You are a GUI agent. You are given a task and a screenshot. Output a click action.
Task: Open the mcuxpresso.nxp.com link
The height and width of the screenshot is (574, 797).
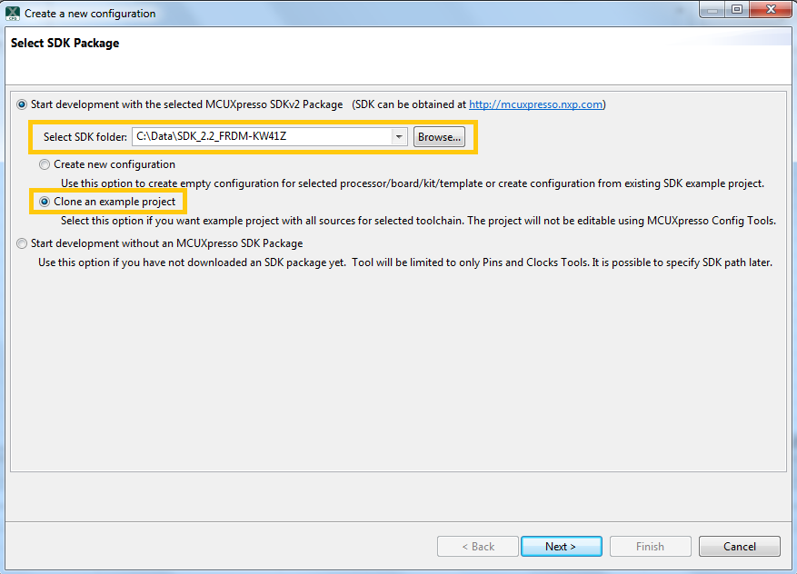[x=535, y=104]
